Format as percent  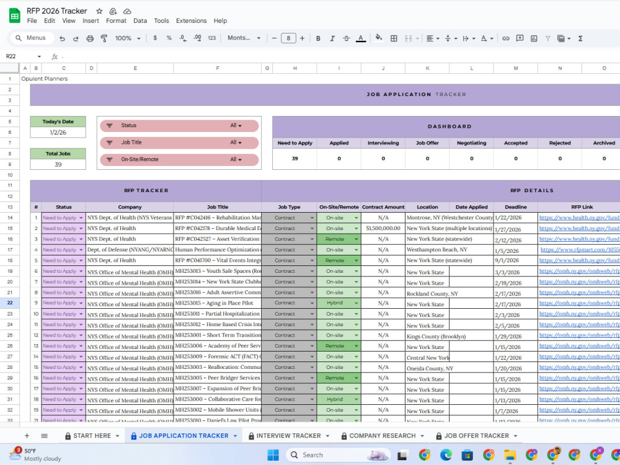click(169, 38)
